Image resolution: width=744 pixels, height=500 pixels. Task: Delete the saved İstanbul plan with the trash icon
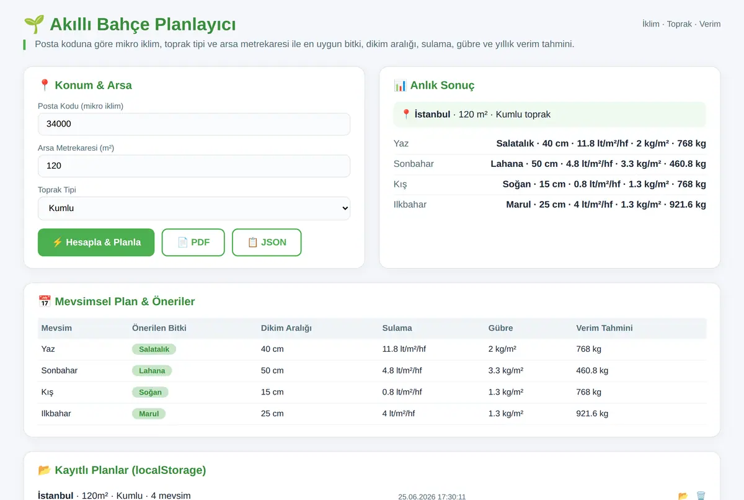(701, 496)
